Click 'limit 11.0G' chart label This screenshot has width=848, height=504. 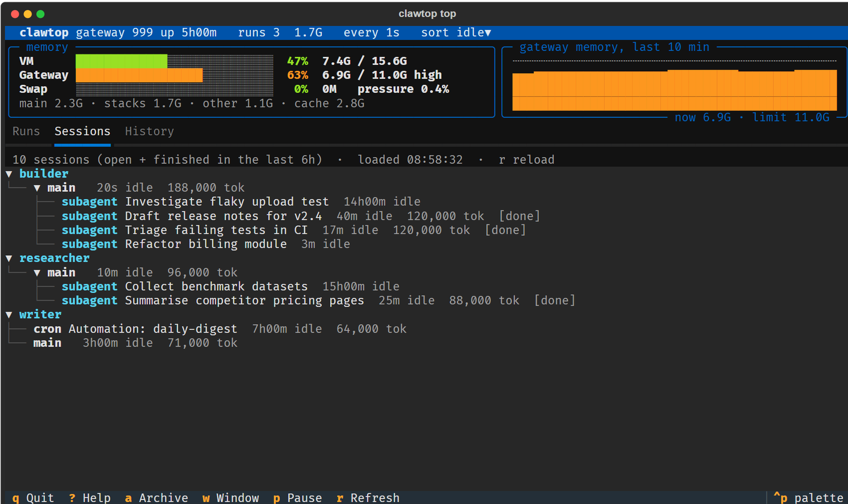pyautogui.click(x=791, y=118)
